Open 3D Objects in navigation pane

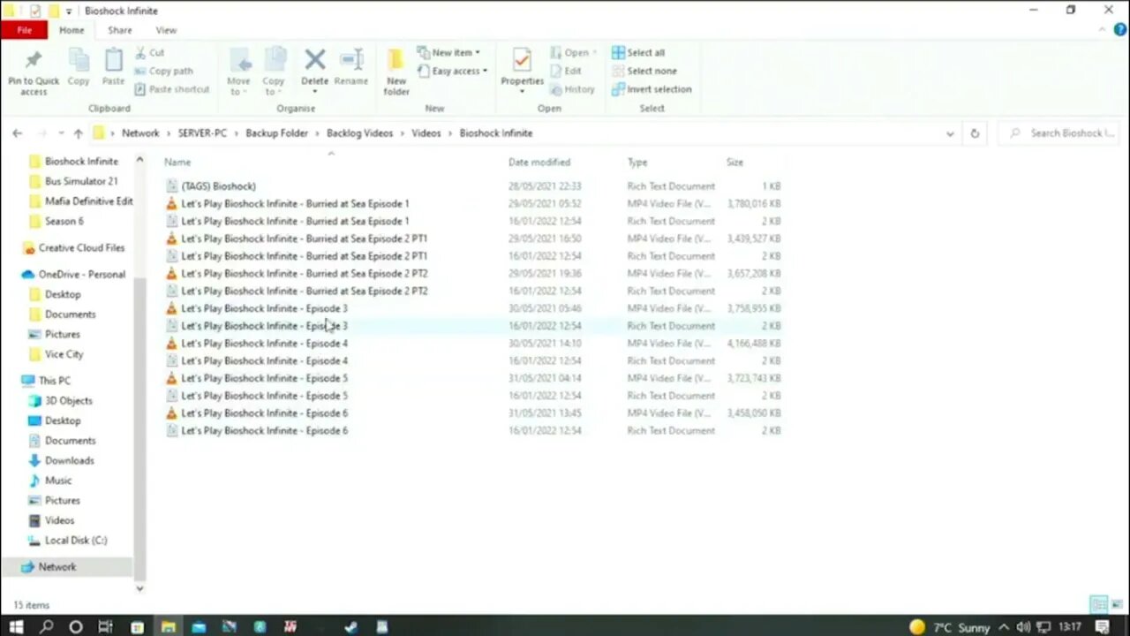(69, 401)
